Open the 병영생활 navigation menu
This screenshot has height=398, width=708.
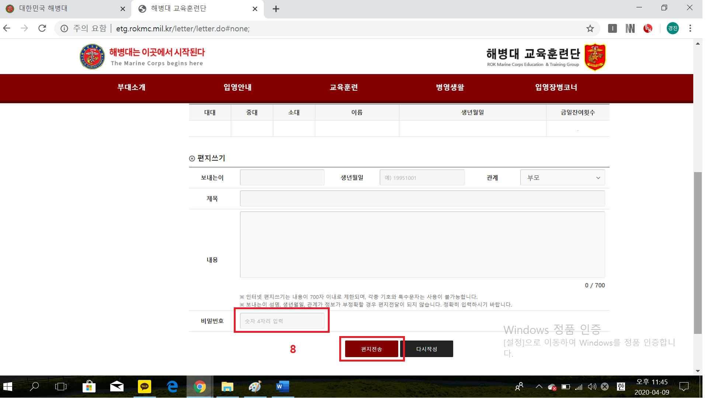pos(450,87)
